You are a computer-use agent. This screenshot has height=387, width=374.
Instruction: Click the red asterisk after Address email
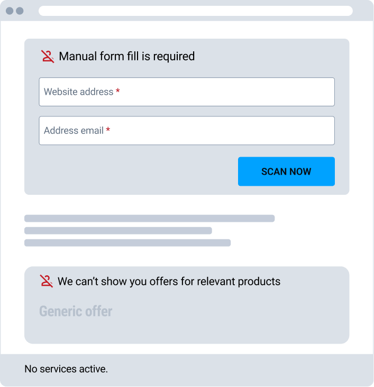coord(108,130)
